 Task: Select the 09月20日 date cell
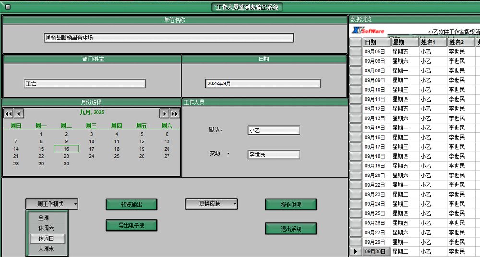376,175
